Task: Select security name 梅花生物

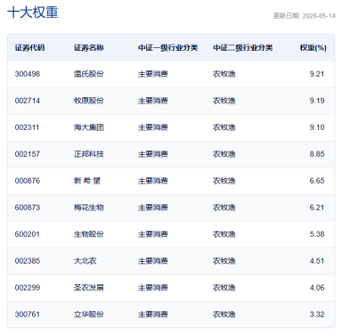Action: [89, 208]
